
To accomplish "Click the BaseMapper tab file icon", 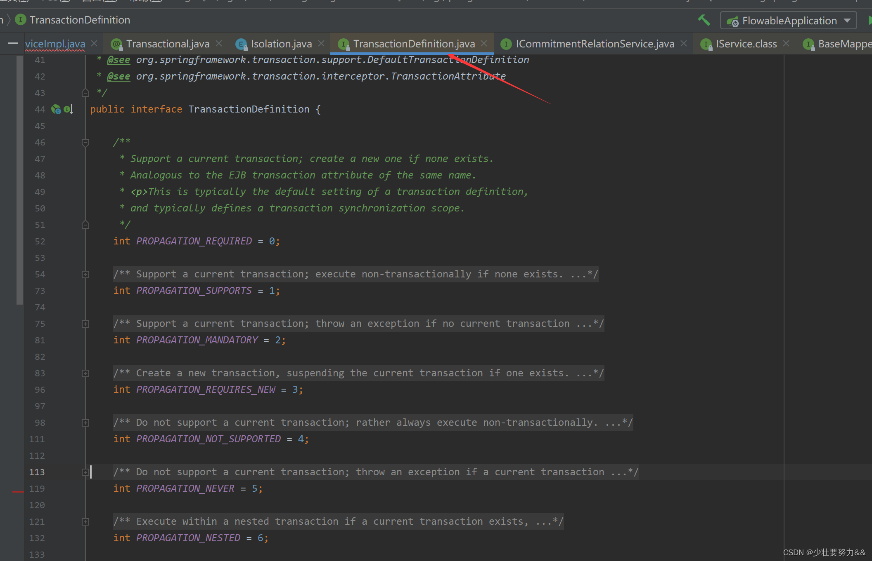I will [x=808, y=44].
